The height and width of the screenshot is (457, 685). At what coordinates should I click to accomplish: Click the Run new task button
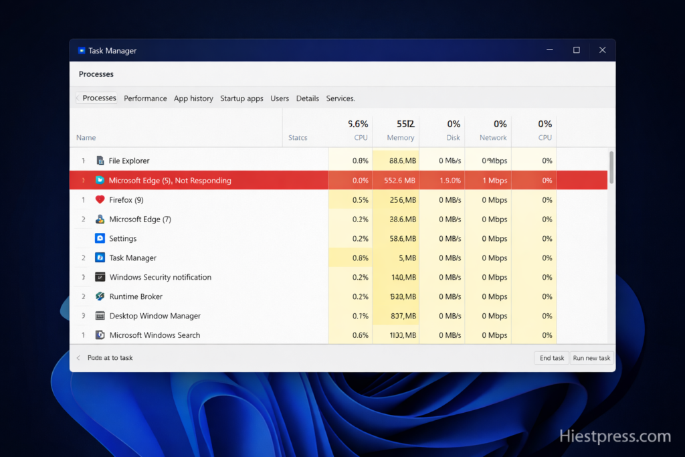click(591, 358)
